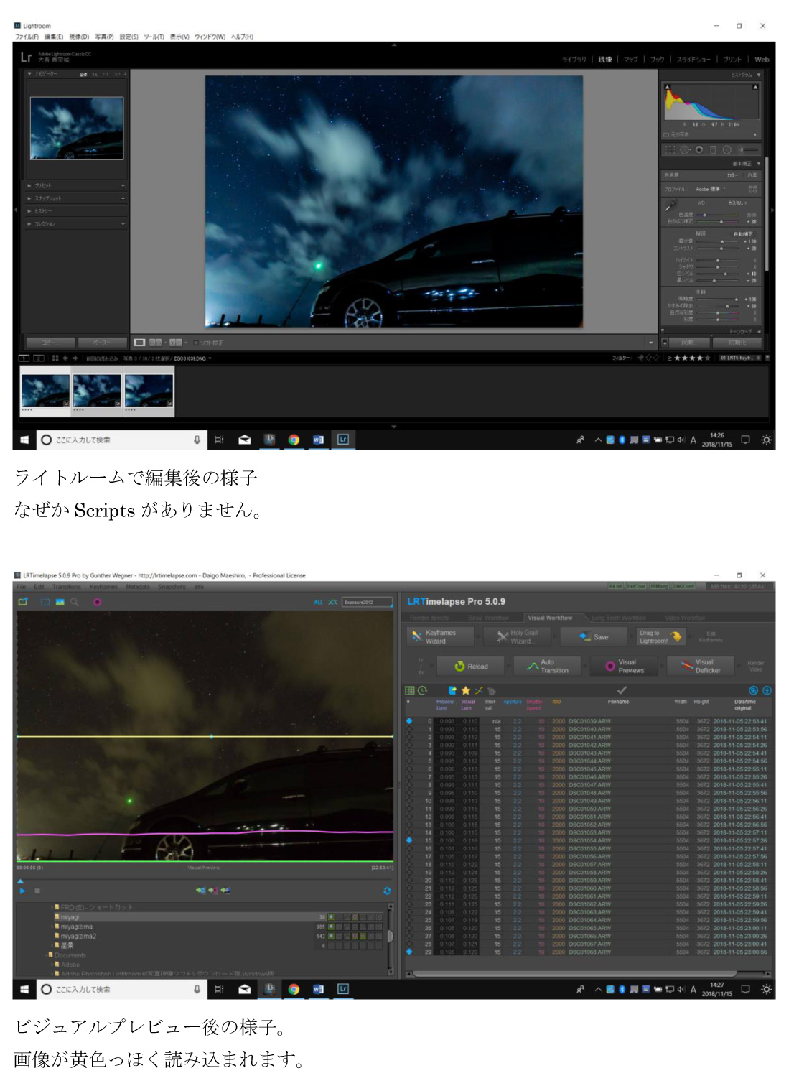799x1091 pixels.
Task: Click the checkmark icon above the Filename column
Action: (622, 690)
